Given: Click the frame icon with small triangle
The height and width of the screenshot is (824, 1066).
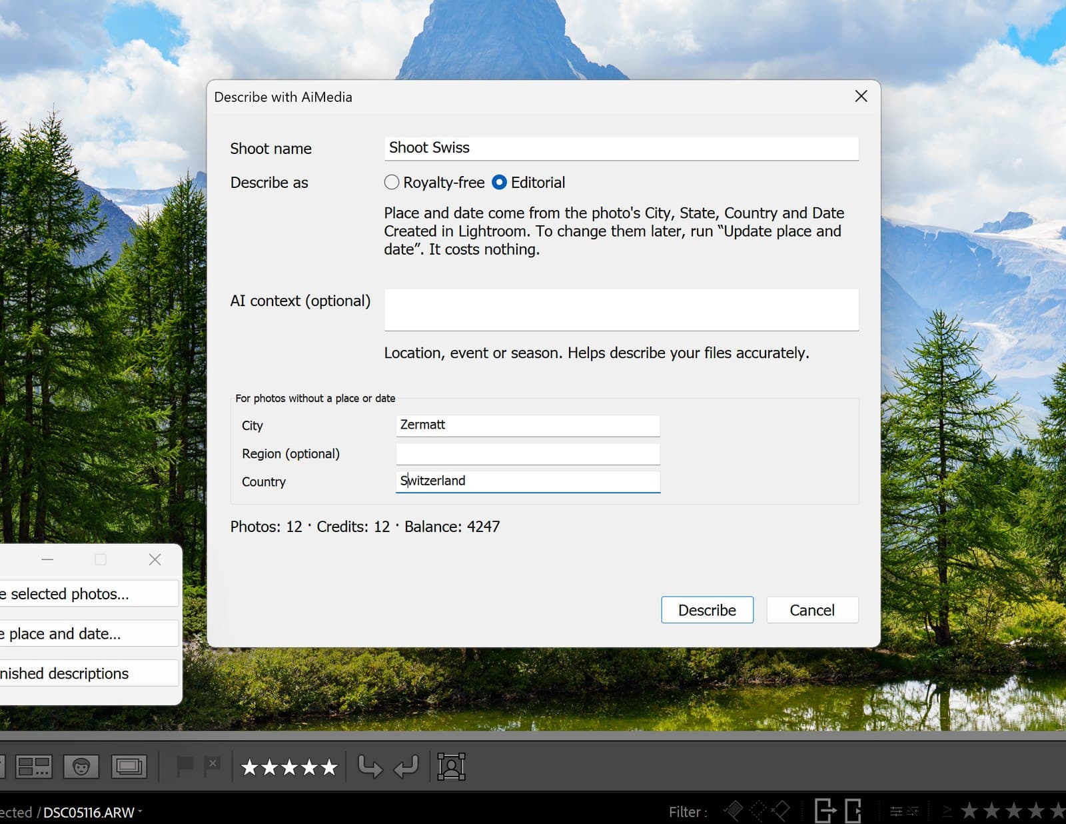Looking at the screenshot, I should tap(853, 811).
